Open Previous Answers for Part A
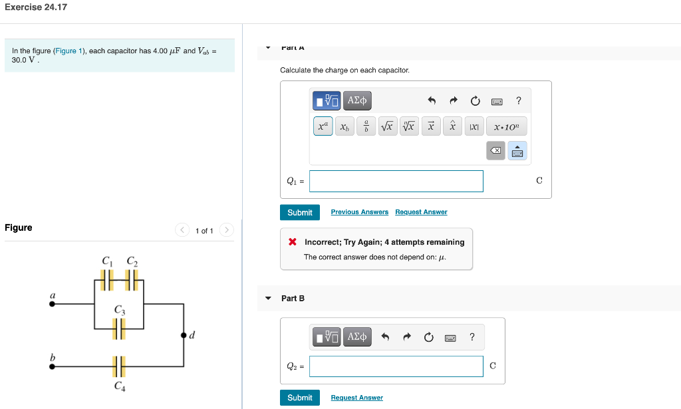 (x=360, y=212)
